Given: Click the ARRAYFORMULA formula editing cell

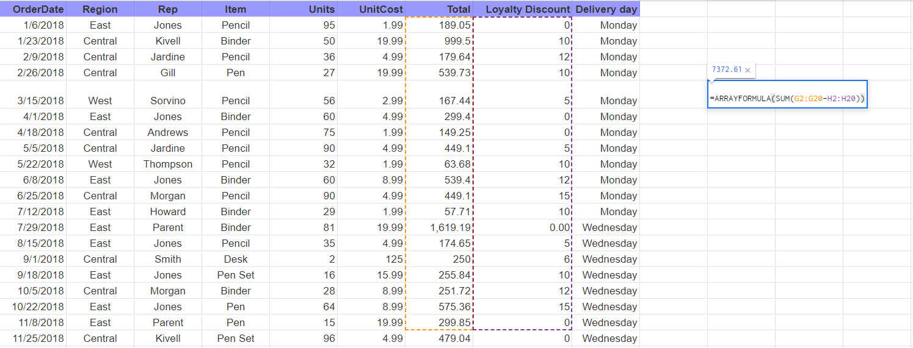Looking at the screenshot, I should [787, 94].
